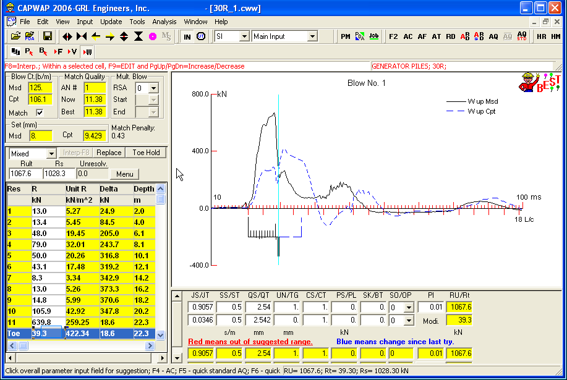Click the P cursor select icon

[x=29, y=52]
